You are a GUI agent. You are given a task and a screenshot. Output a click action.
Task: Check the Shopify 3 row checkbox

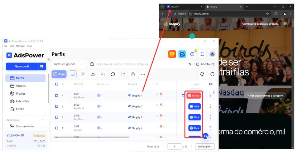tap(56, 117)
